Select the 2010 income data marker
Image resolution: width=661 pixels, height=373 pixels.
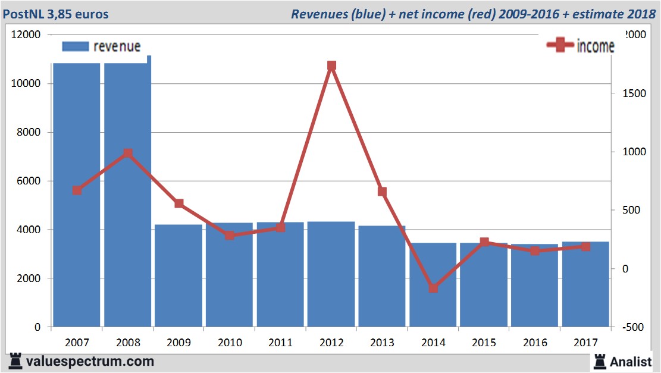point(230,235)
